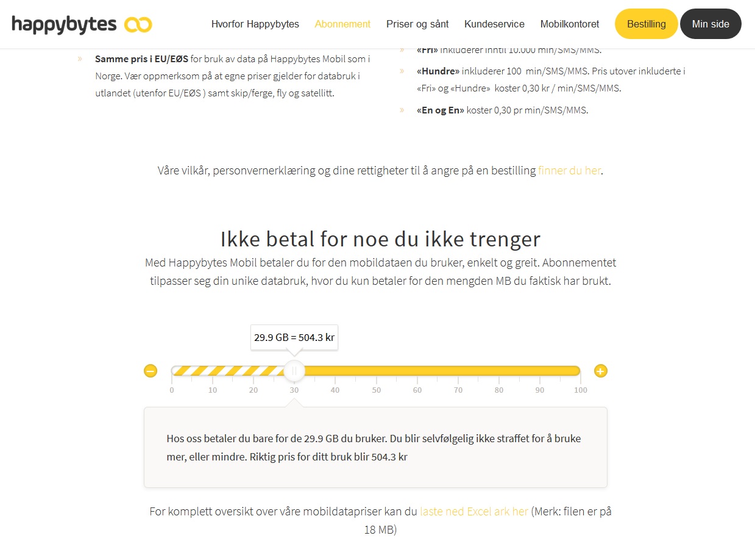The height and width of the screenshot is (555, 755).
Task: Click the '29.9 GB = 504.3 kr' tooltip
Action: (294, 337)
